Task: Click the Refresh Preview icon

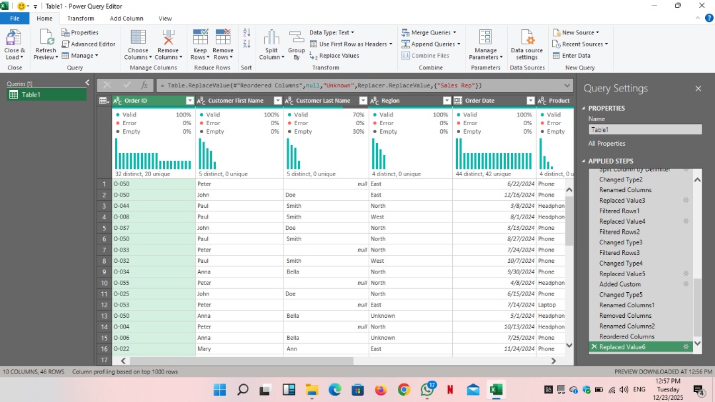Action: coord(46,38)
